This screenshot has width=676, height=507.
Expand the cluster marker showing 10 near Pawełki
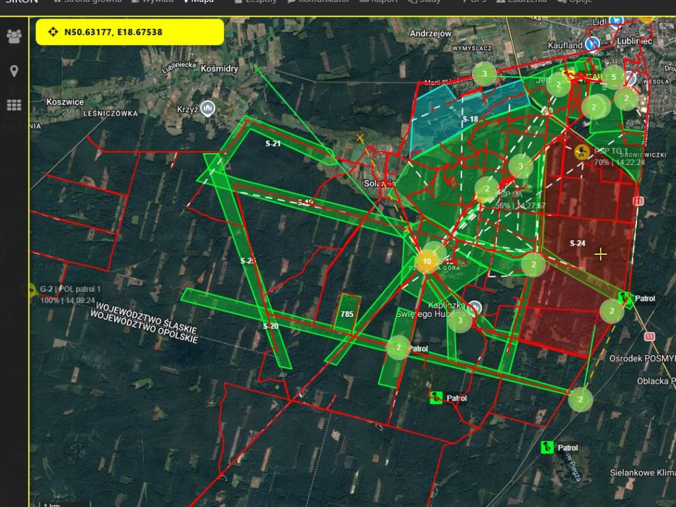click(x=426, y=261)
